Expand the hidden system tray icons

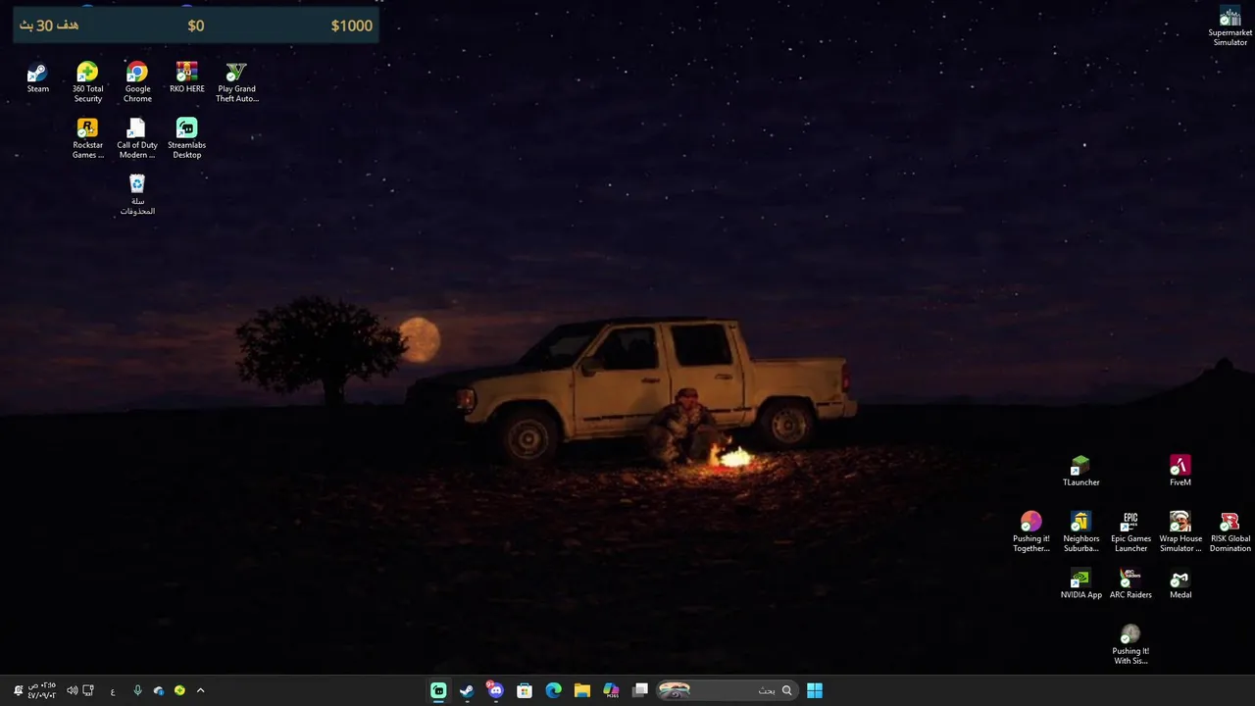coord(200,690)
